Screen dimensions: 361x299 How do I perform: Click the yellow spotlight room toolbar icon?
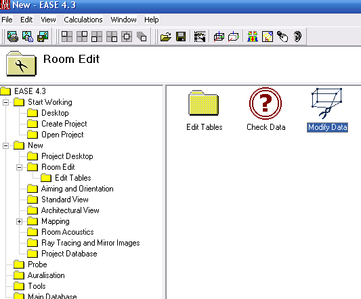268,37
